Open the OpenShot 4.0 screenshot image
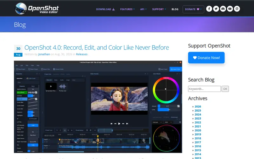 98,107
